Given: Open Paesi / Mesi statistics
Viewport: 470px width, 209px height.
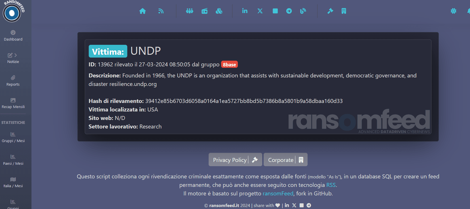Looking at the screenshot, I should point(13,160).
